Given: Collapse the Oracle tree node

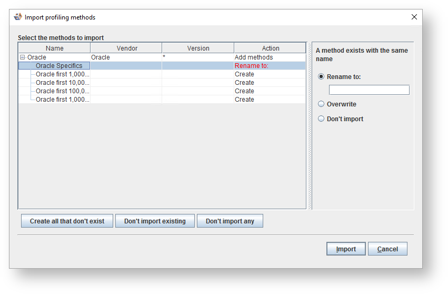Looking at the screenshot, I should pos(22,57).
